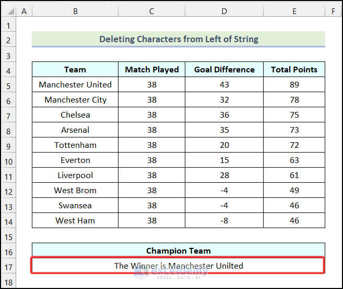Select the Goal Difference header cell
The width and height of the screenshot is (343, 289).
coord(224,69)
